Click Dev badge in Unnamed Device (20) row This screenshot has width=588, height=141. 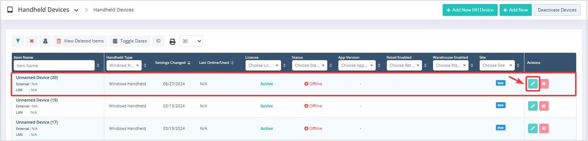[x=500, y=83]
